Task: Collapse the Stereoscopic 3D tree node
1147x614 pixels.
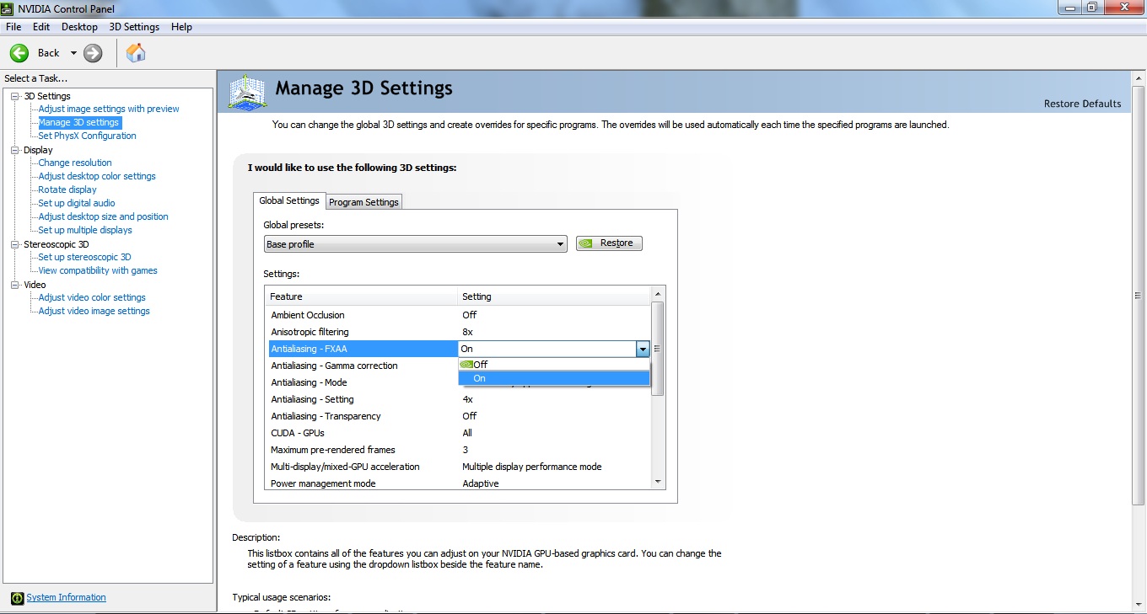Action: click(14, 244)
